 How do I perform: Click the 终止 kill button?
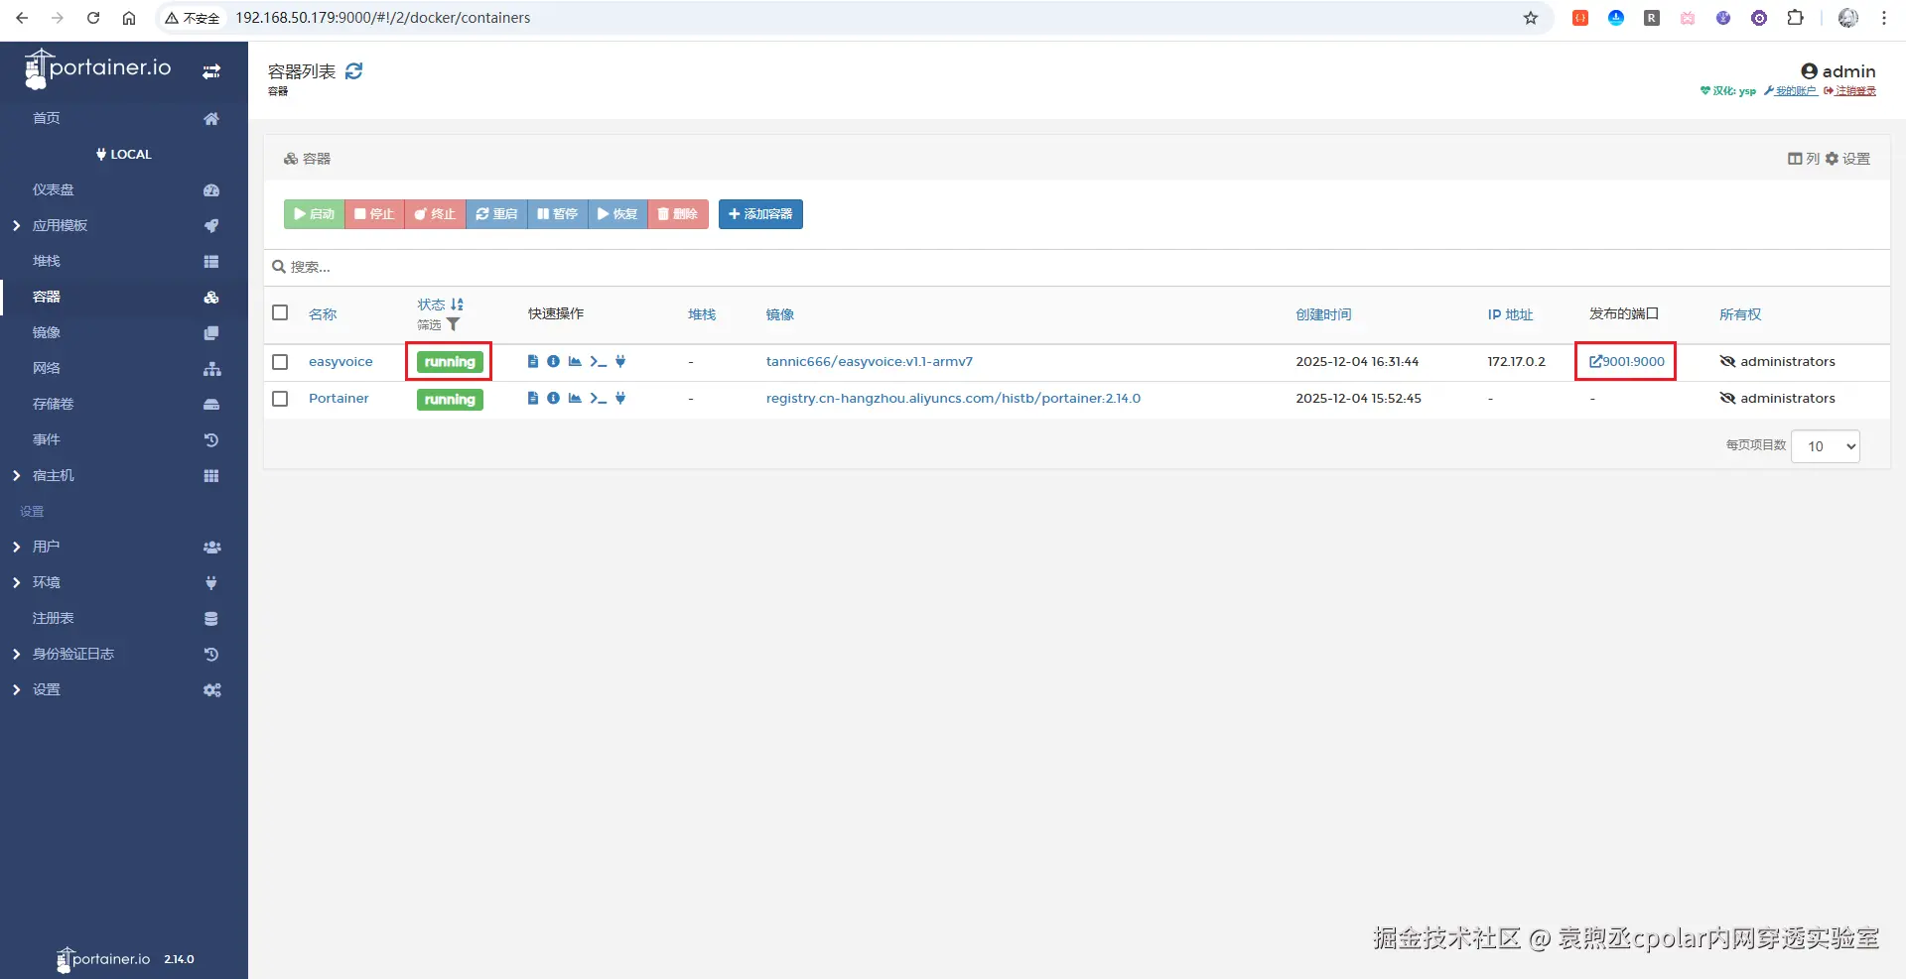pyautogui.click(x=435, y=214)
